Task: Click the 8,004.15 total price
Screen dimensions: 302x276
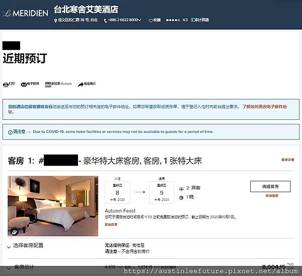Action: (x=273, y=267)
